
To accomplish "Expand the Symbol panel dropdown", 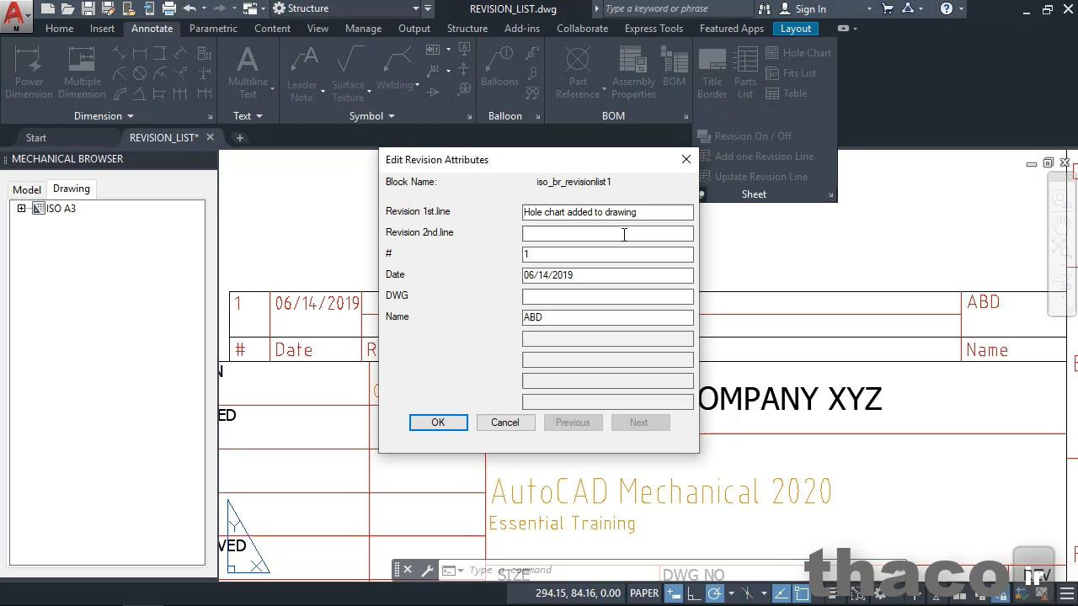I will [372, 116].
